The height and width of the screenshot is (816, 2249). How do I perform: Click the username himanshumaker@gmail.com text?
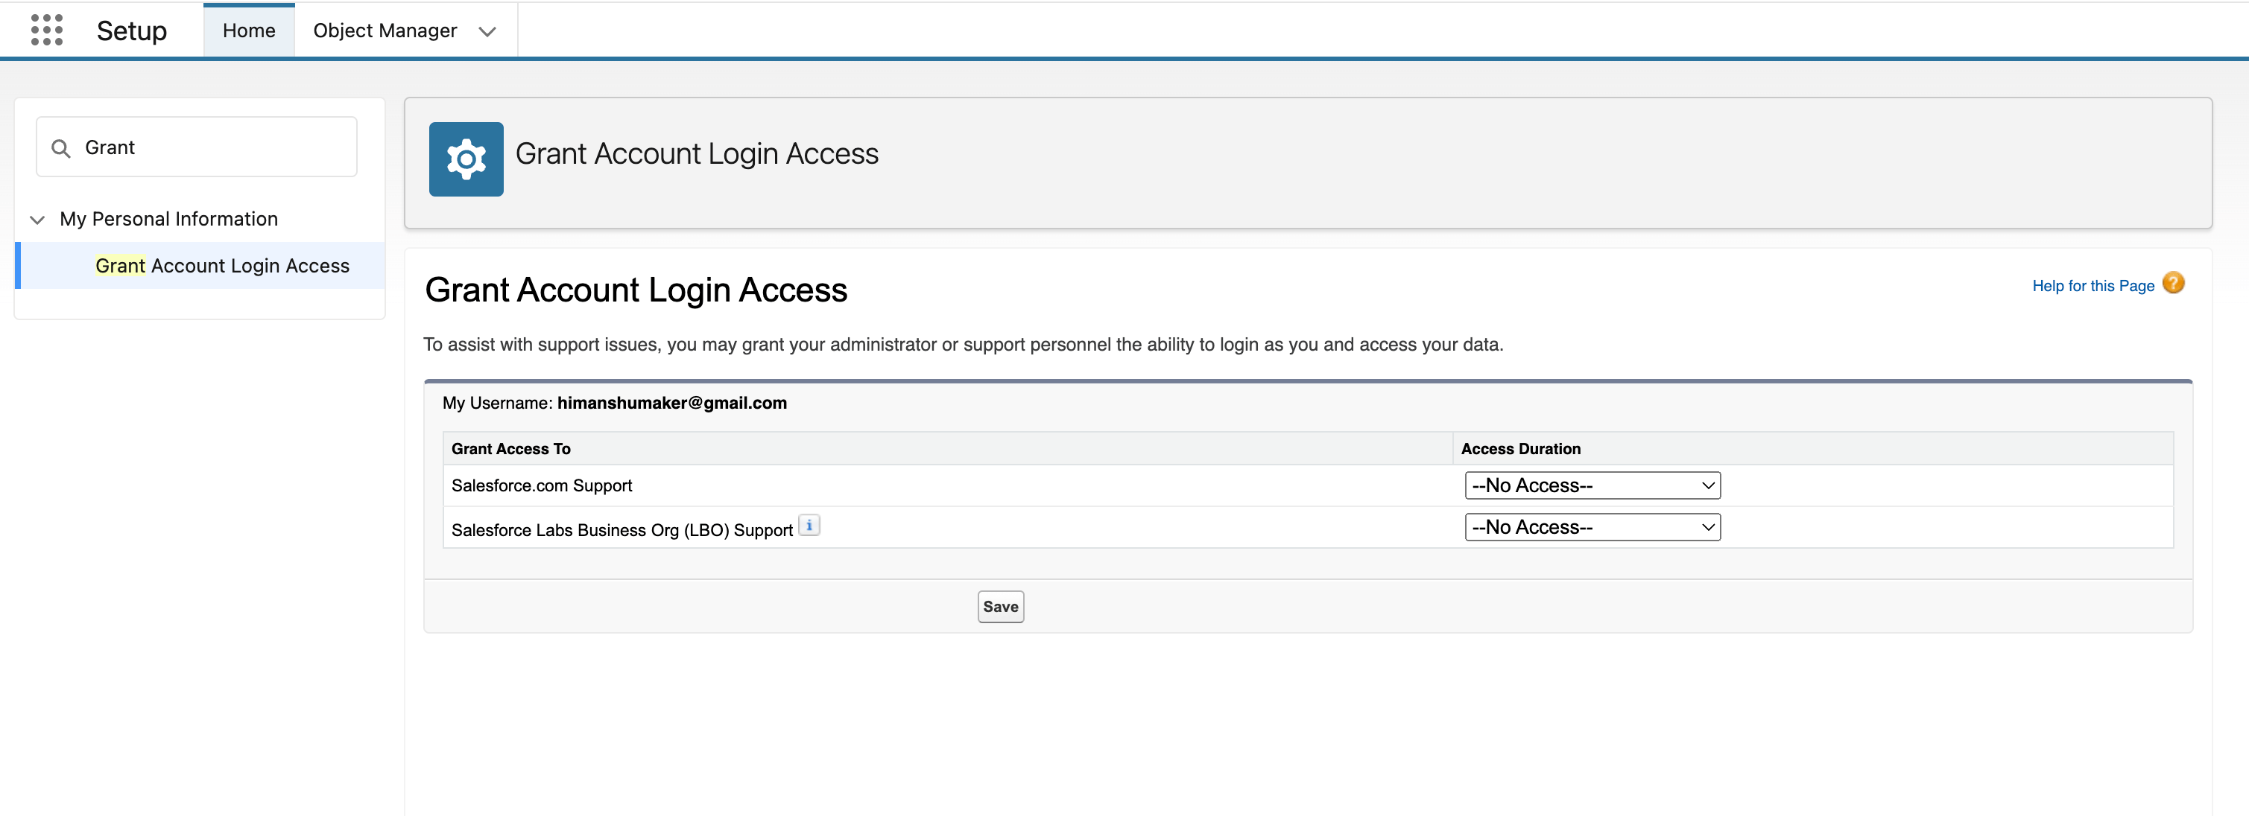pyautogui.click(x=671, y=404)
